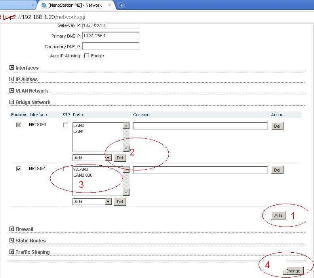Uncheck Enabled checkbox for BRIDGE1
The image size is (314, 278).
[x=19, y=169]
